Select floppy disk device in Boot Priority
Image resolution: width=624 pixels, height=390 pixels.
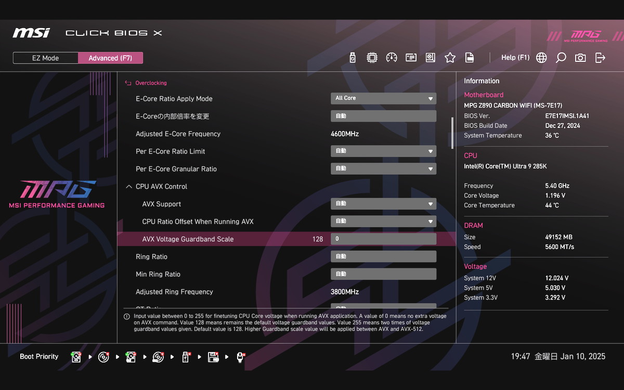click(x=213, y=357)
